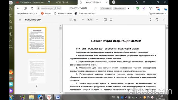Viewport: 178px width, 100px height.
Task: Select page 2 thumbnail
Action: coord(37,71)
